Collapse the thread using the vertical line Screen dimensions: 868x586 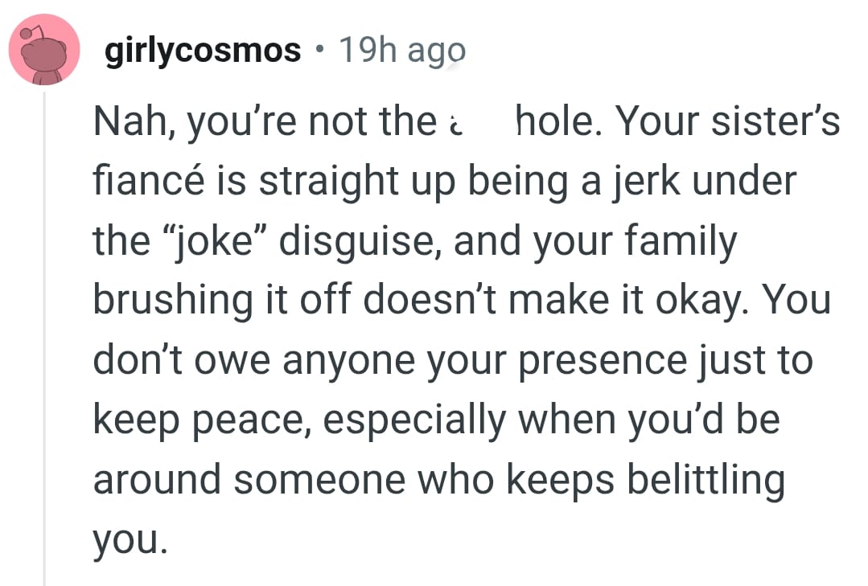click(41, 322)
